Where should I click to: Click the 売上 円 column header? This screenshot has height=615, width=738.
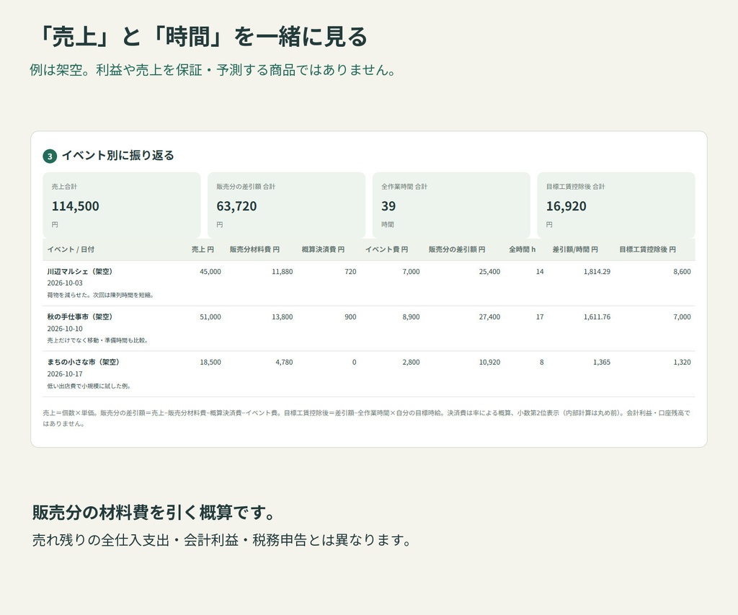[x=203, y=249]
